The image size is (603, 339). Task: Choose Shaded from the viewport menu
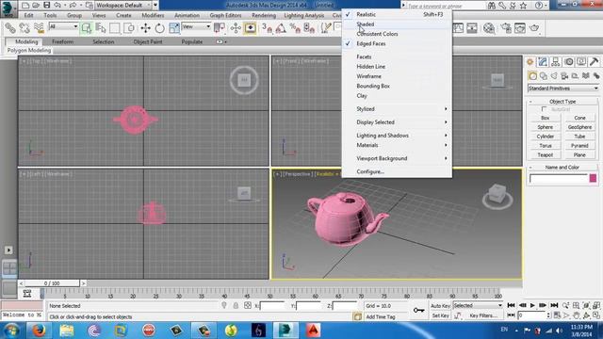pyautogui.click(x=397, y=24)
